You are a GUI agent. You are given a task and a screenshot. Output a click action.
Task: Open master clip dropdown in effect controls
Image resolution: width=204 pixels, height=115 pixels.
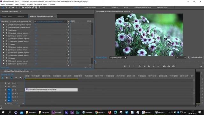[35, 21]
